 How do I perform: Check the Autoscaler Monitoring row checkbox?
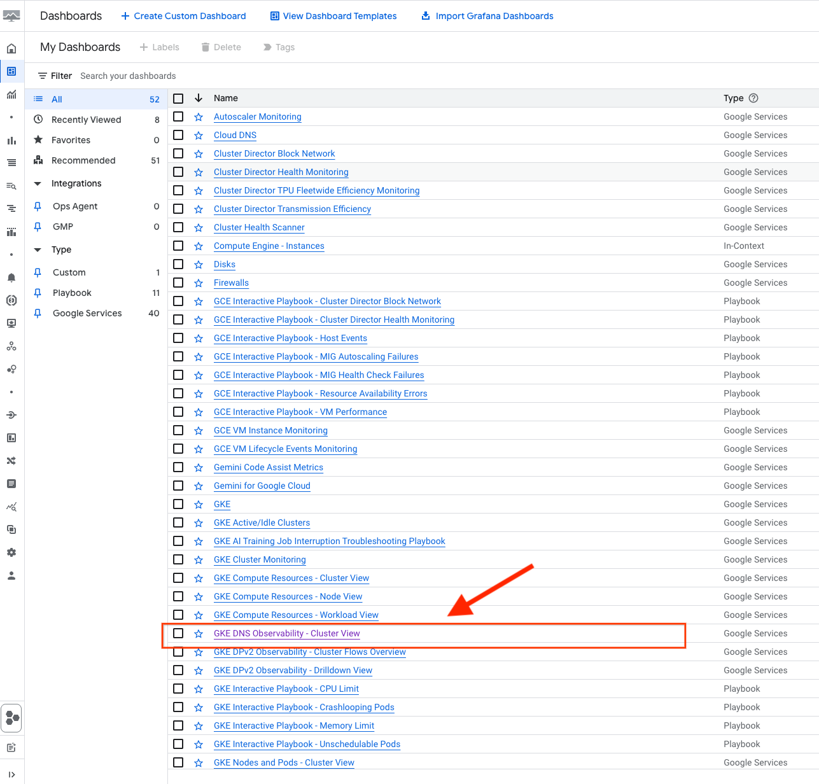(x=178, y=116)
